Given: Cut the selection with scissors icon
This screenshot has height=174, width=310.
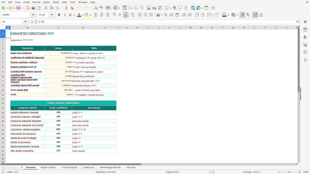Looking at the screenshot, I should 46,8.
